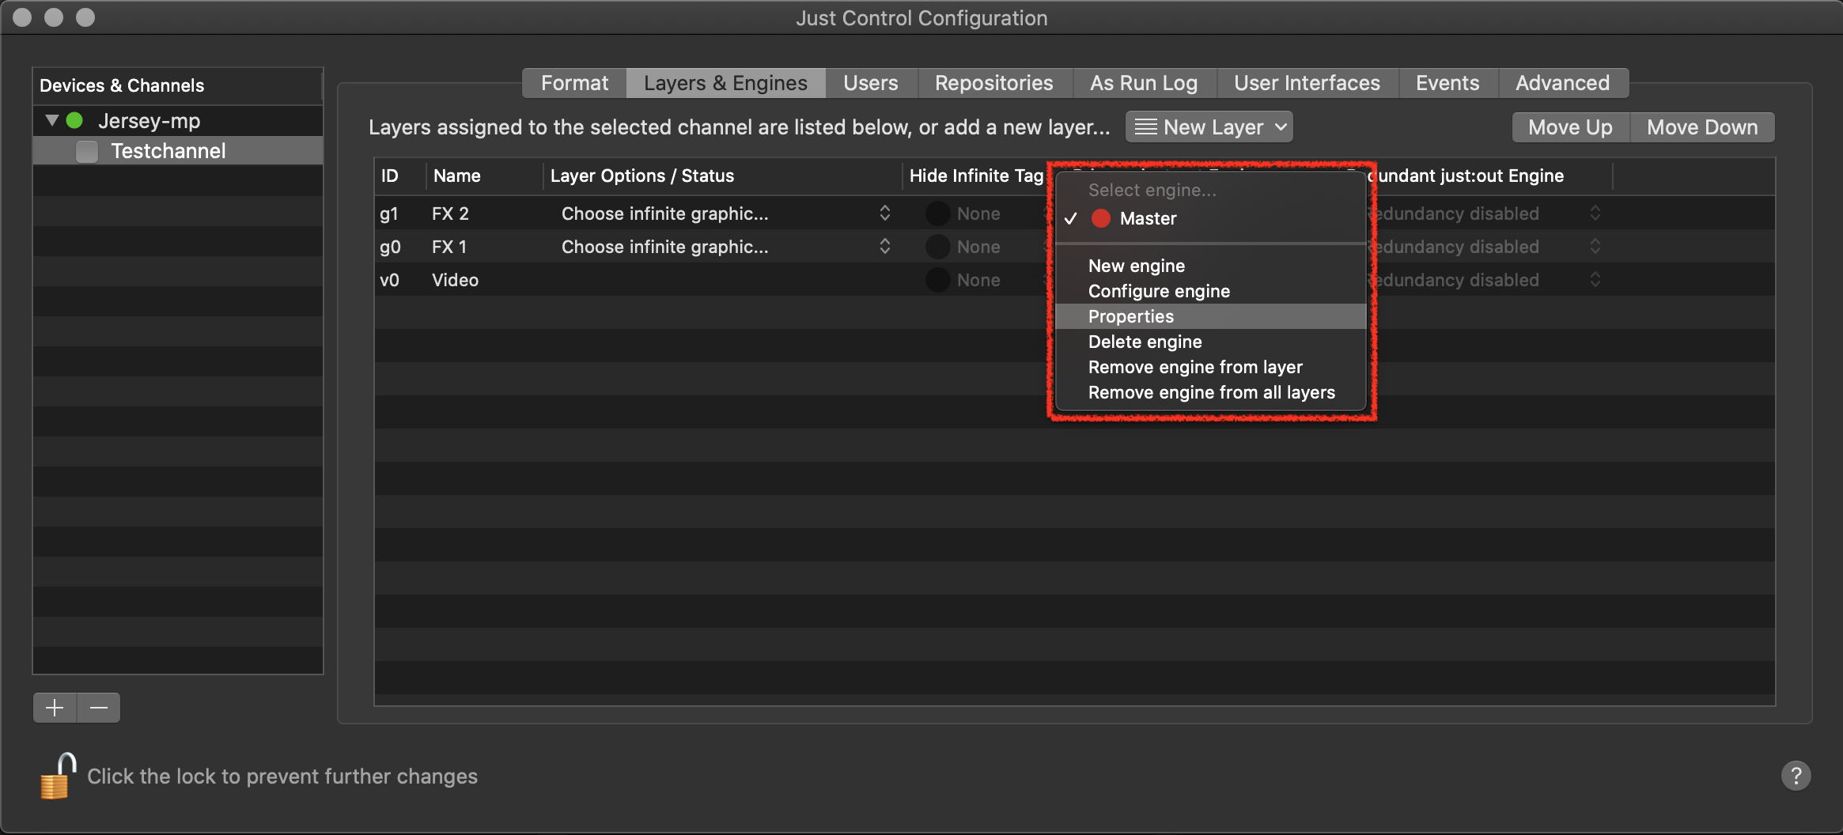Open infinite graphic dropdown for FX 2

(x=726, y=213)
